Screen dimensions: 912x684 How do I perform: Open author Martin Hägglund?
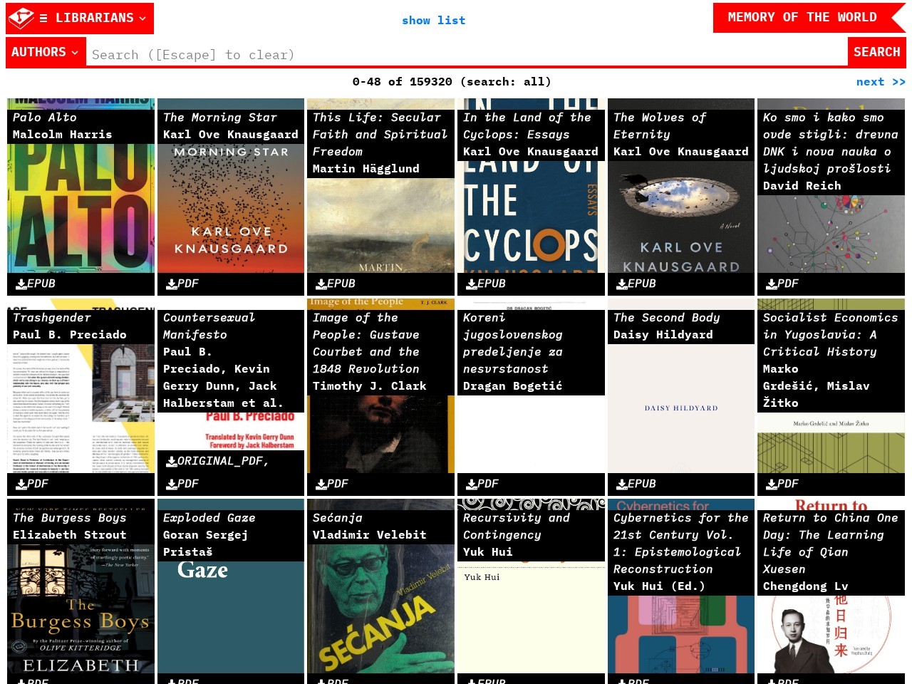(x=366, y=169)
